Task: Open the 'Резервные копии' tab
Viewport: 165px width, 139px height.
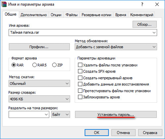Action: click(x=96, y=15)
